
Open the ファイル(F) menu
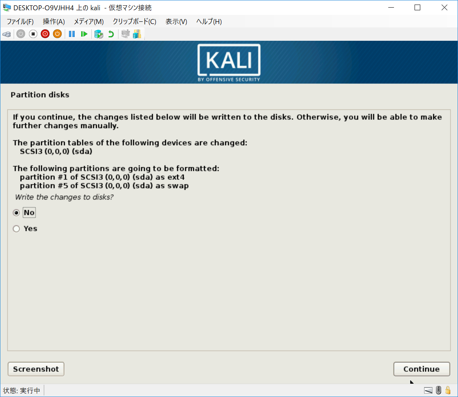pos(20,22)
